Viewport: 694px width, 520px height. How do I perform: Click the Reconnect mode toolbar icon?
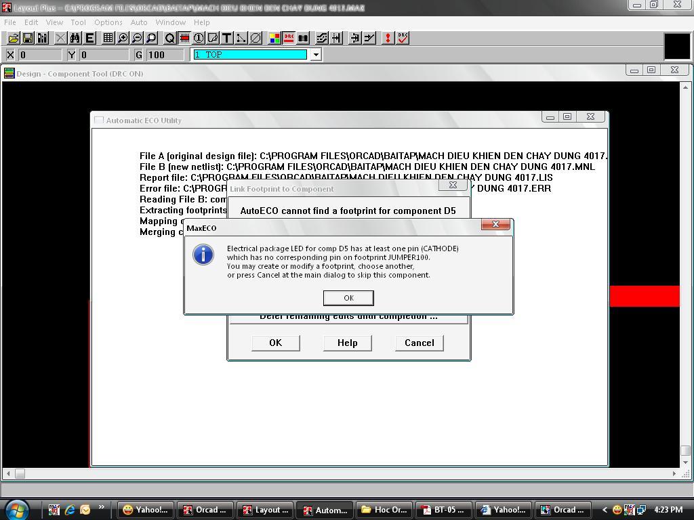click(303, 38)
